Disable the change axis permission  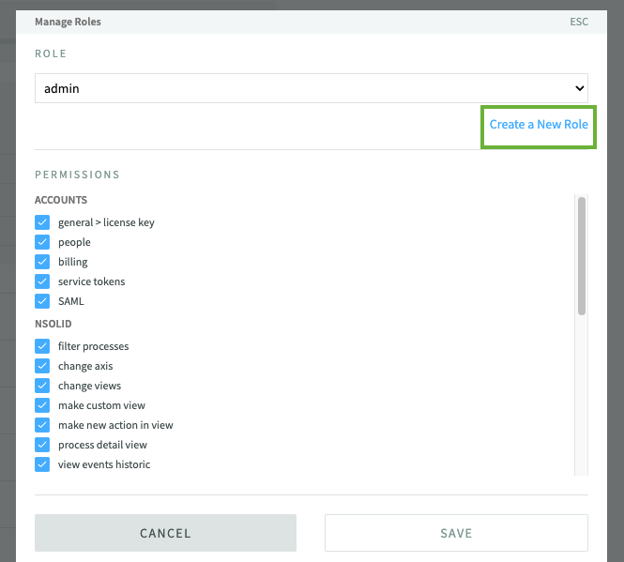[x=42, y=366]
